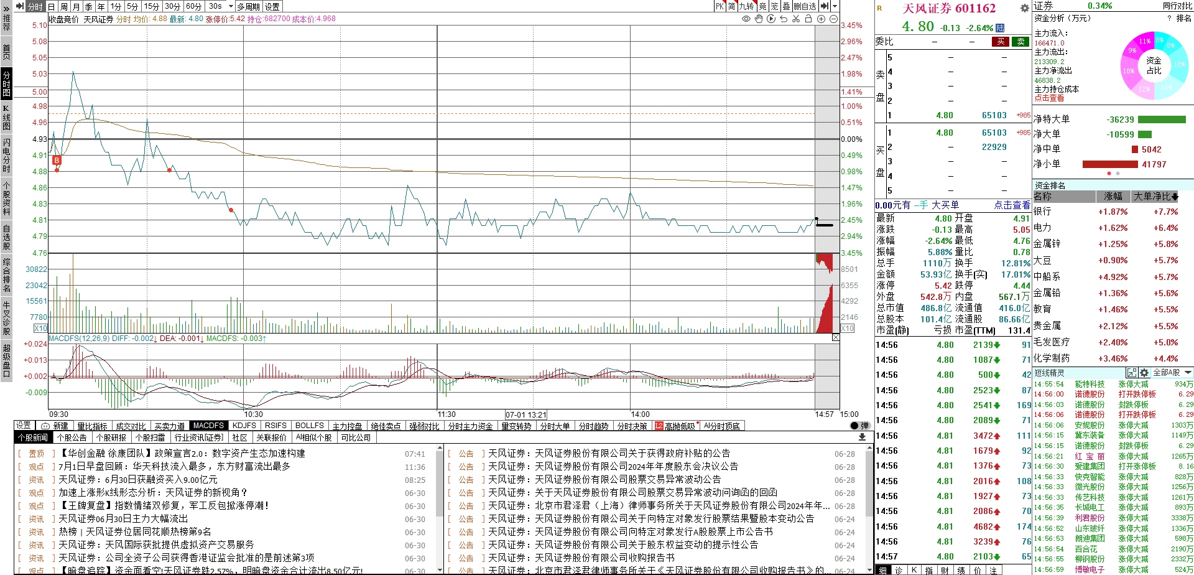Click right arrow icon beside 删自选
The height and width of the screenshot is (575, 1194).
coord(824,6)
